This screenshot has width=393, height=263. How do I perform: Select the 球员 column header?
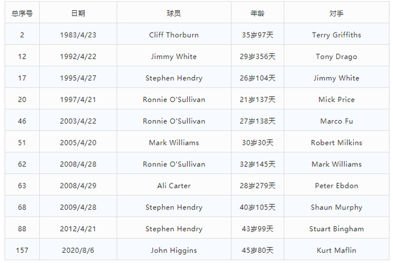(x=174, y=13)
